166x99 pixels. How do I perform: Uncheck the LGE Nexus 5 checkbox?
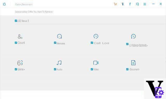coord(16,21)
